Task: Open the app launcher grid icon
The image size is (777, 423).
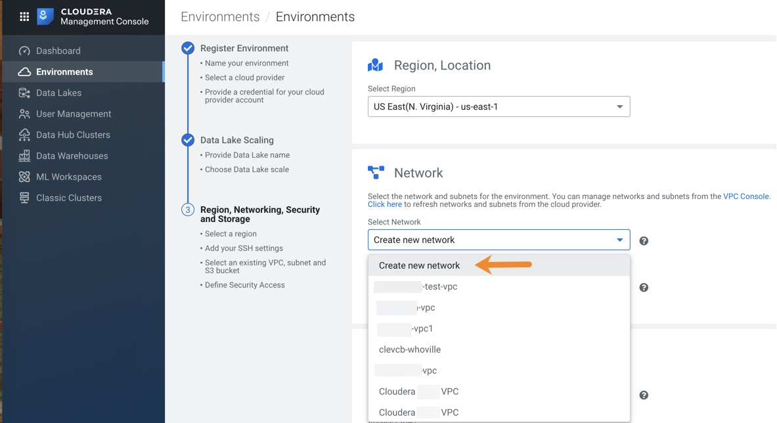Action: pyautogui.click(x=24, y=17)
